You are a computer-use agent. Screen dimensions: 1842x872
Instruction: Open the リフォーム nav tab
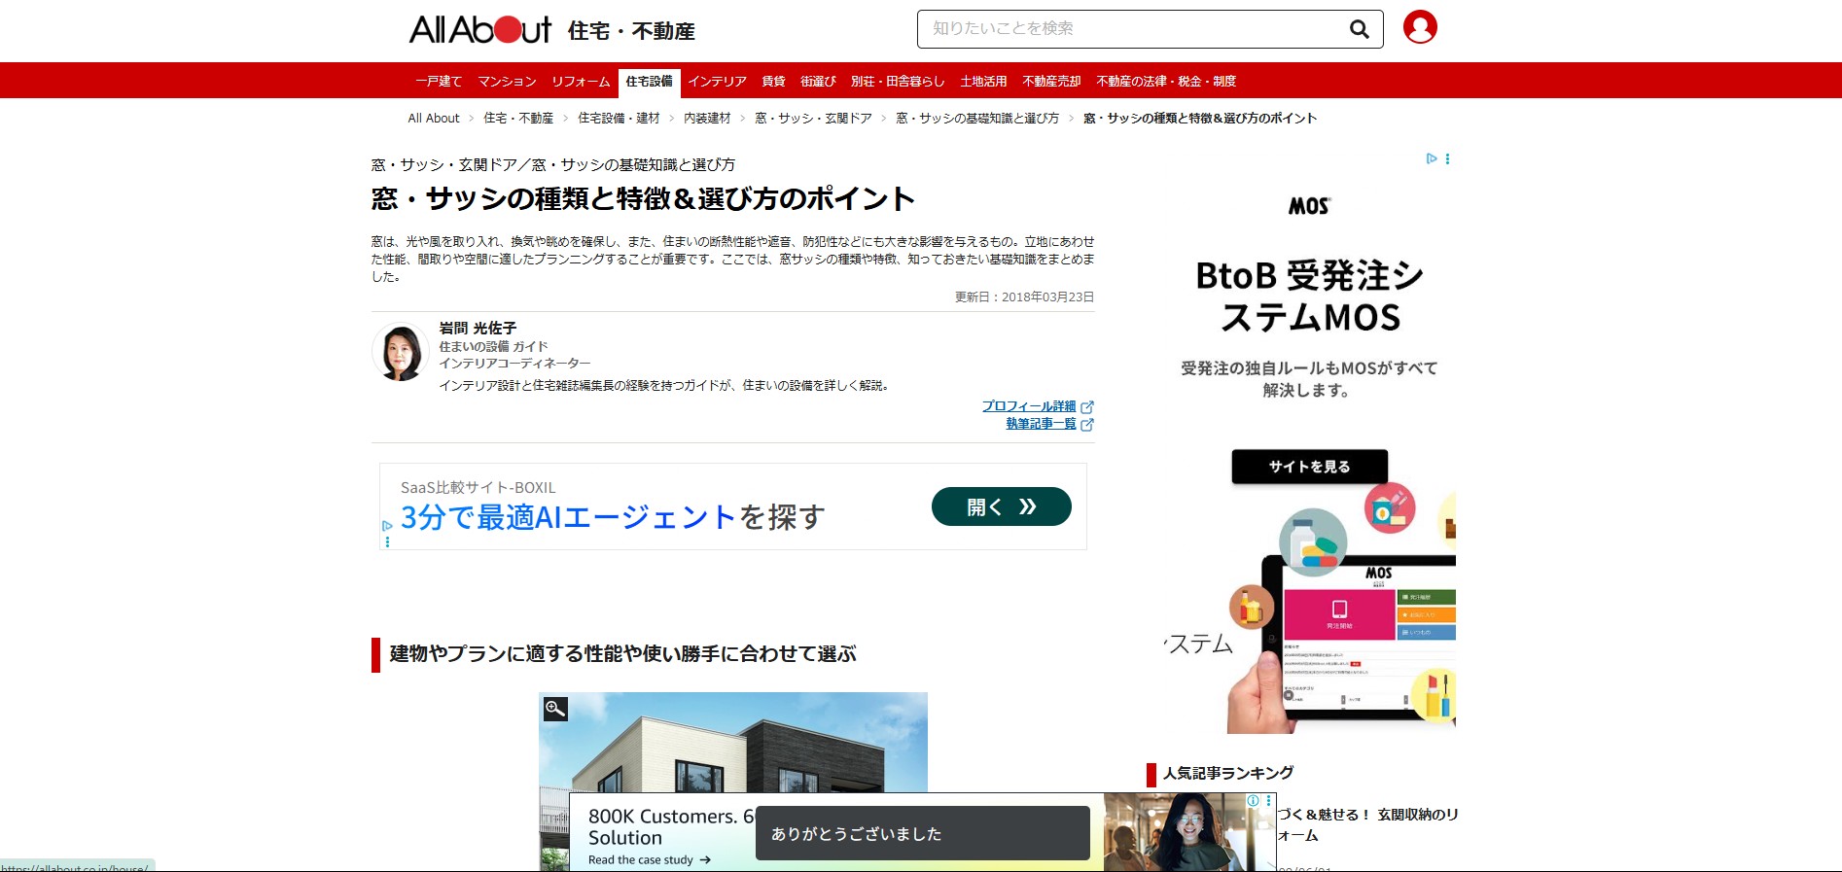[581, 82]
